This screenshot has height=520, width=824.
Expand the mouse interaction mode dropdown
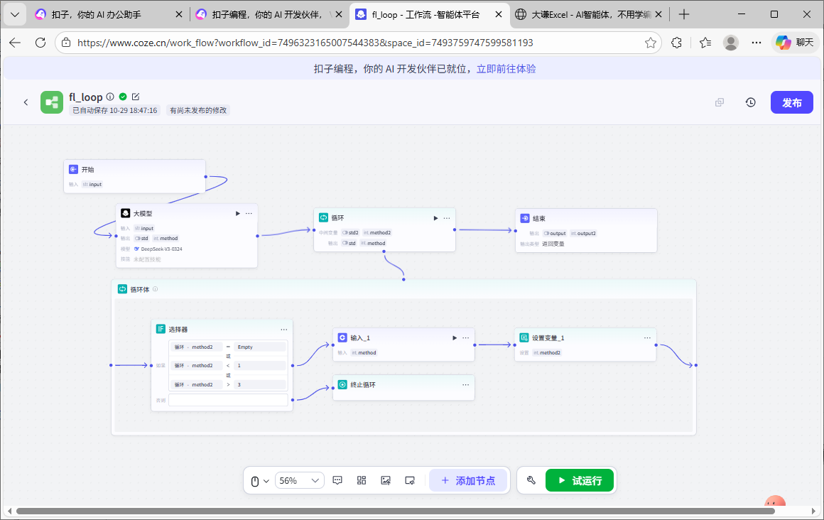click(260, 481)
